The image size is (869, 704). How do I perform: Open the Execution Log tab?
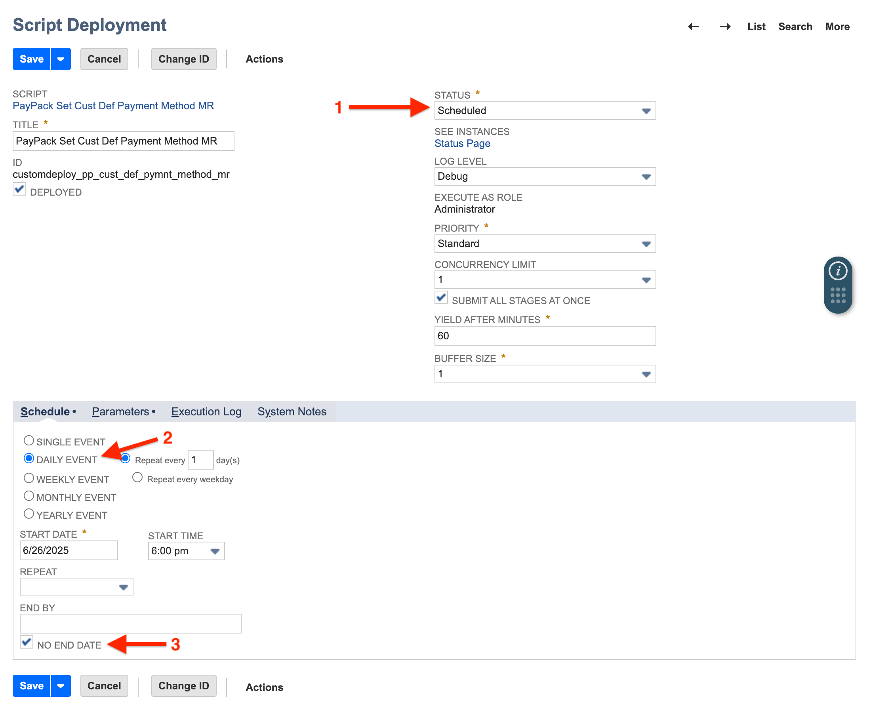206,411
